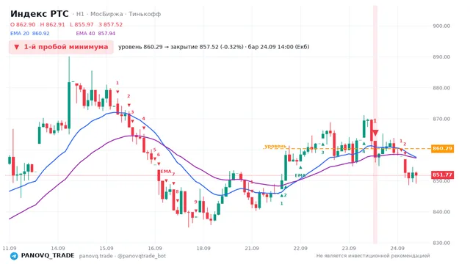Click the 'O 862.90' open value
470x264 pixels.
pyautogui.click(x=23, y=24)
